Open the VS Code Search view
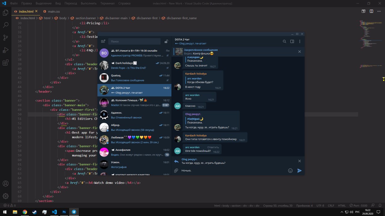This screenshot has width=385, height=216. [5, 25]
